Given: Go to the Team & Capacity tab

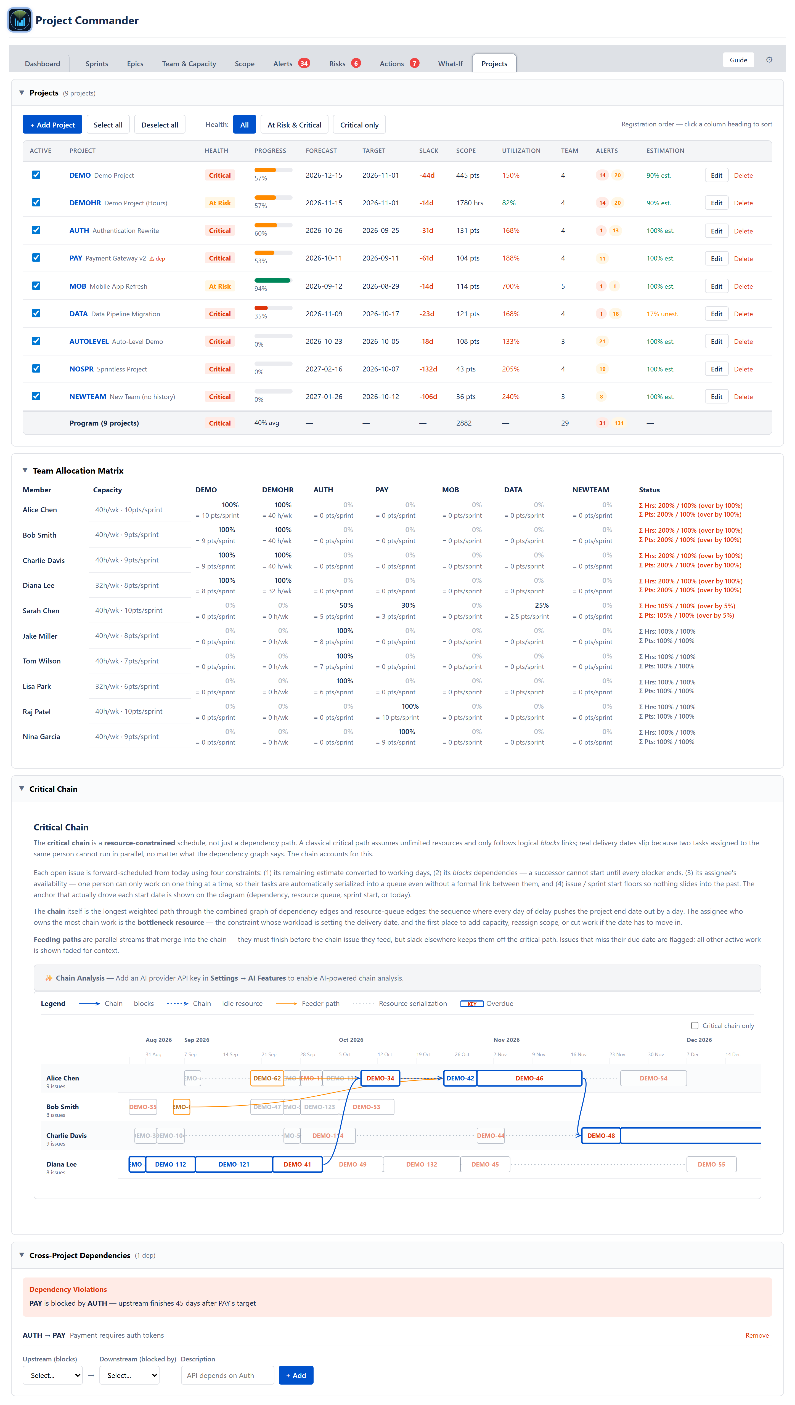Looking at the screenshot, I should (x=189, y=64).
